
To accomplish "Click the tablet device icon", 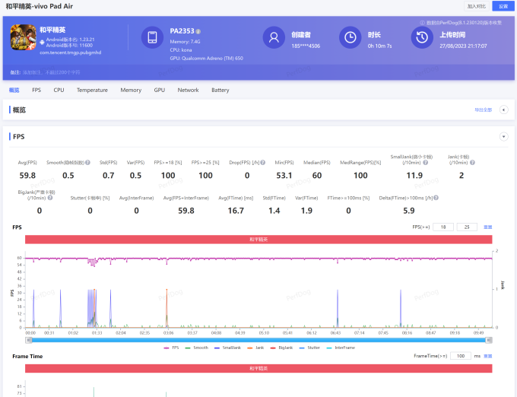I will [152, 37].
